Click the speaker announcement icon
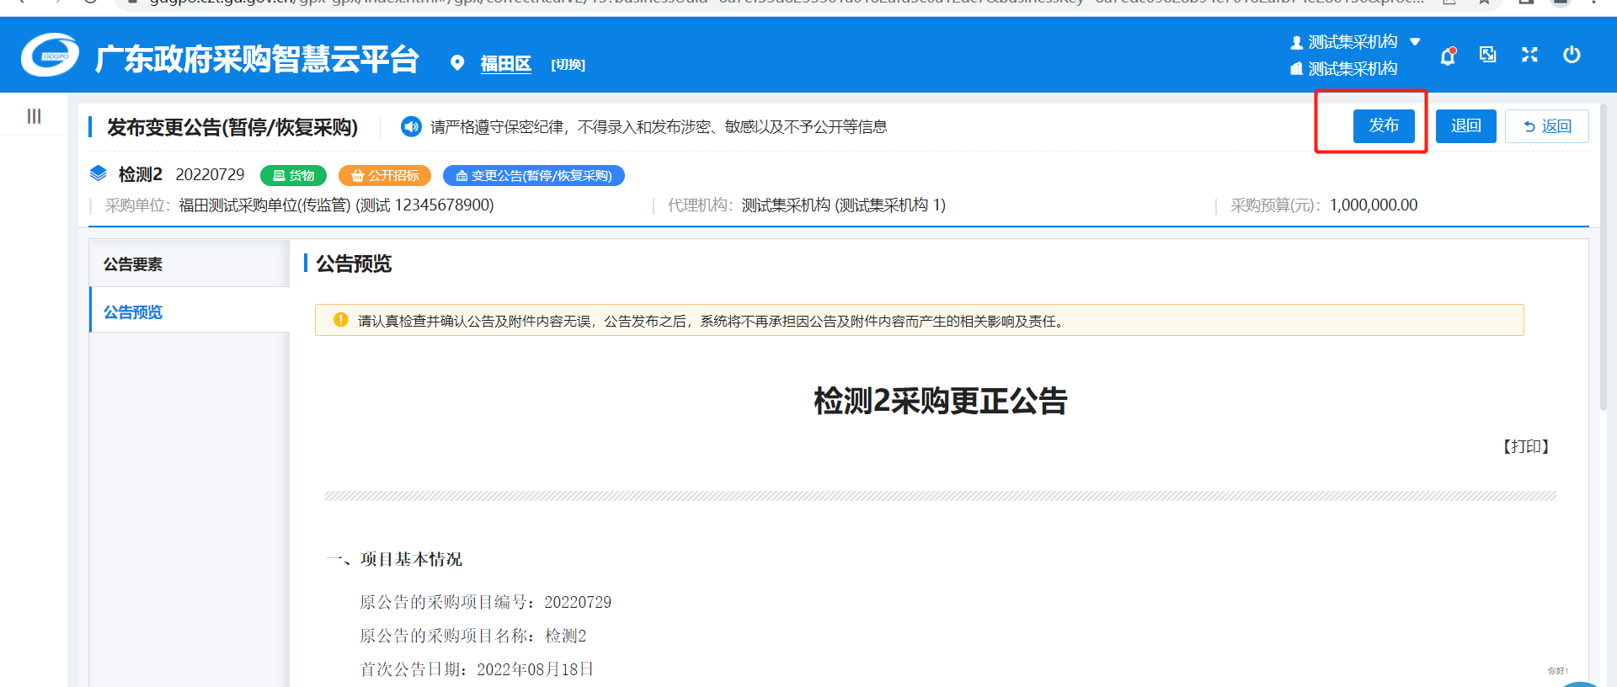Screen dimensions: 1617x687 tap(411, 126)
